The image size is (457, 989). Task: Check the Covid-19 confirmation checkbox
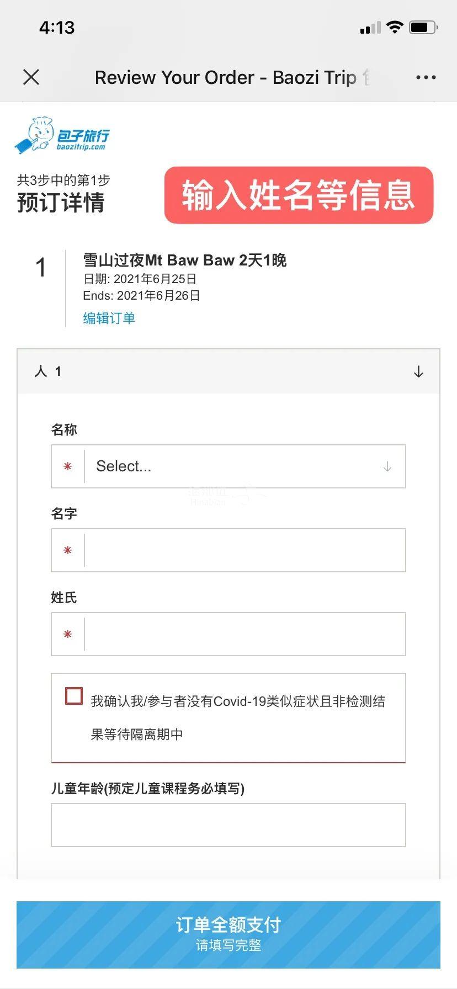click(74, 696)
